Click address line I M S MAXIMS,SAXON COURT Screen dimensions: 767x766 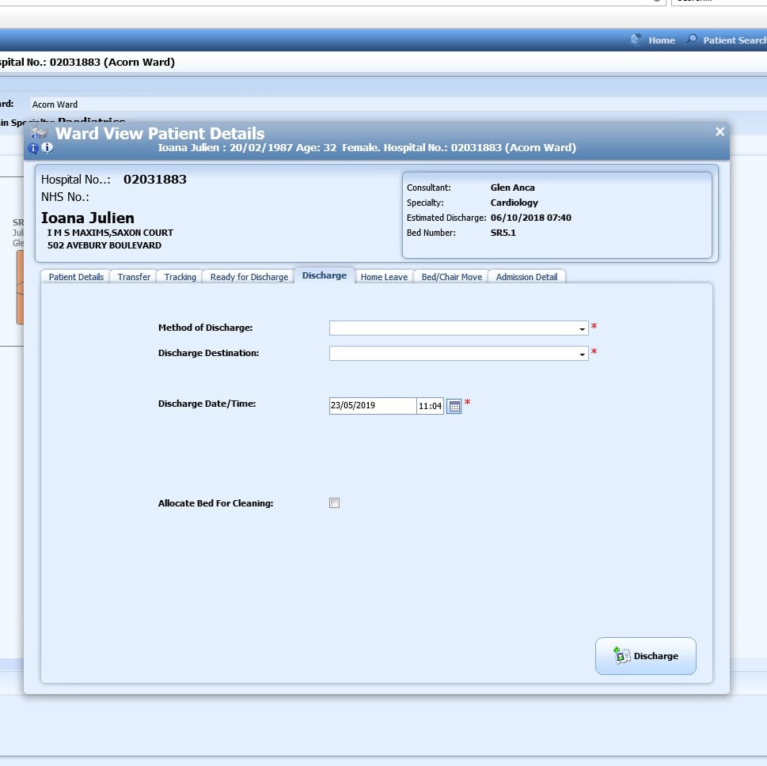coord(110,233)
